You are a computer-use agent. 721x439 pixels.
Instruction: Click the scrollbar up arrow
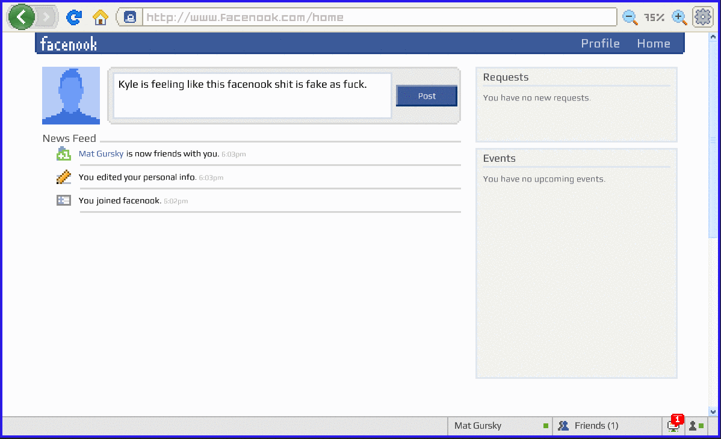pyautogui.click(x=713, y=37)
